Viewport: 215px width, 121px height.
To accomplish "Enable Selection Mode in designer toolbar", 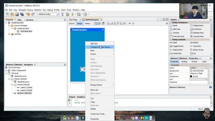I will click(x=96, y=24).
